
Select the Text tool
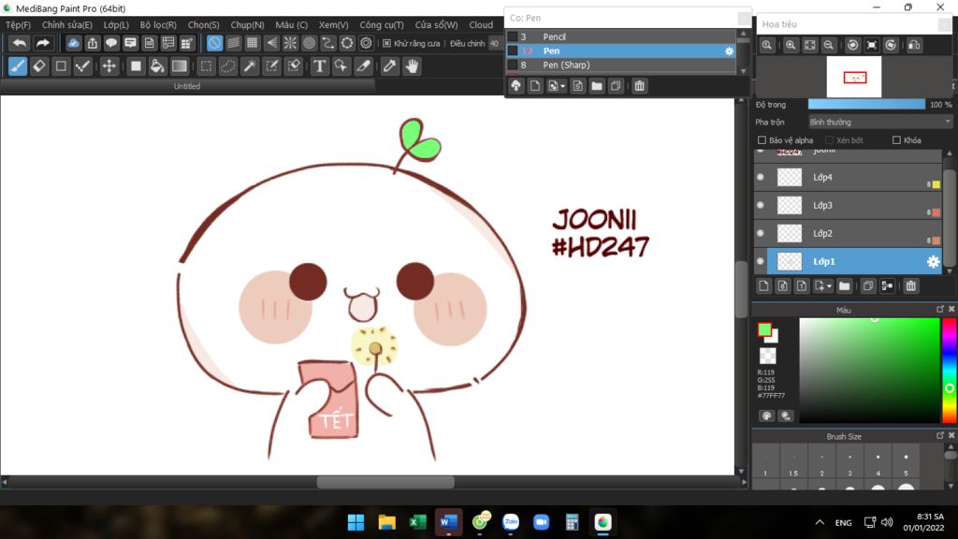(x=319, y=66)
